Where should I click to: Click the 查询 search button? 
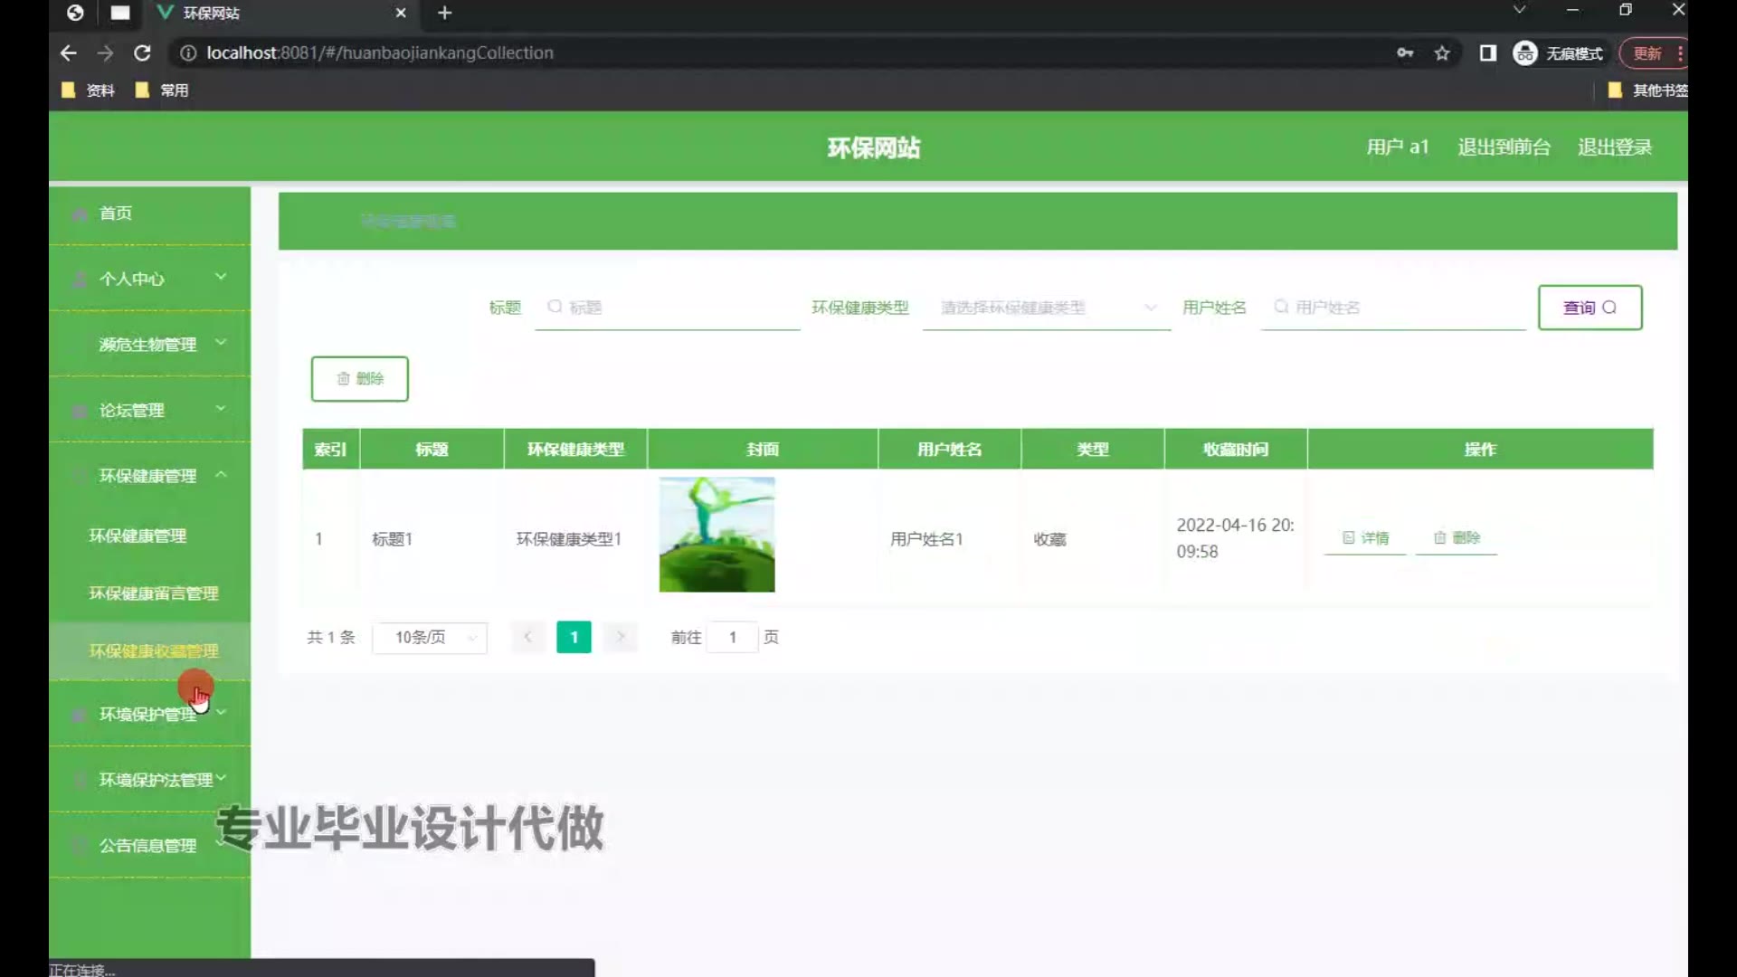tap(1590, 308)
